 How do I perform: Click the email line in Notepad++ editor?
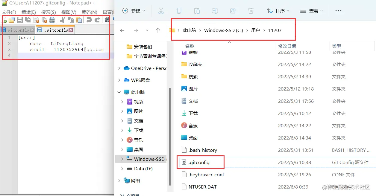[x=67, y=50]
